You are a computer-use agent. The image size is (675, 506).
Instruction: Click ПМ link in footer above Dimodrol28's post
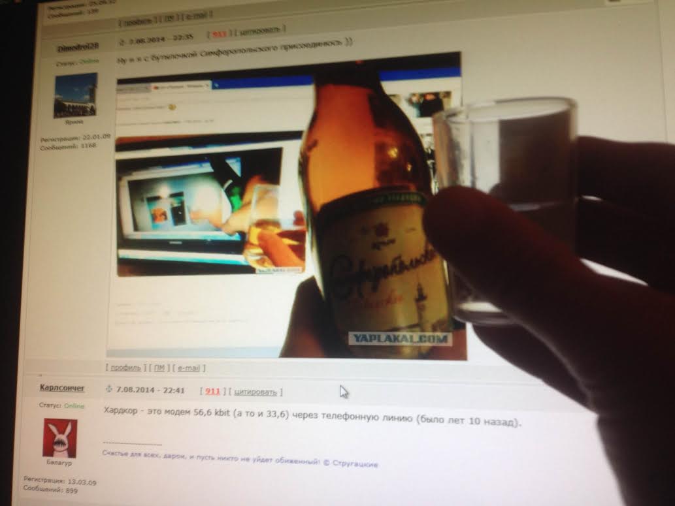[x=169, y=18]
